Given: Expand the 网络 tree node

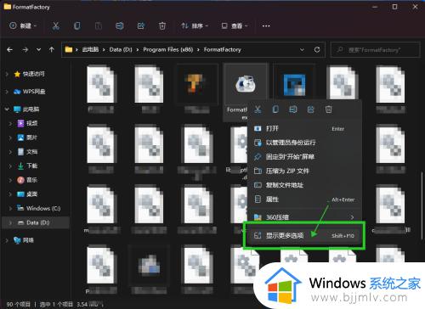Looking at the screenshot, I should 7,240.
